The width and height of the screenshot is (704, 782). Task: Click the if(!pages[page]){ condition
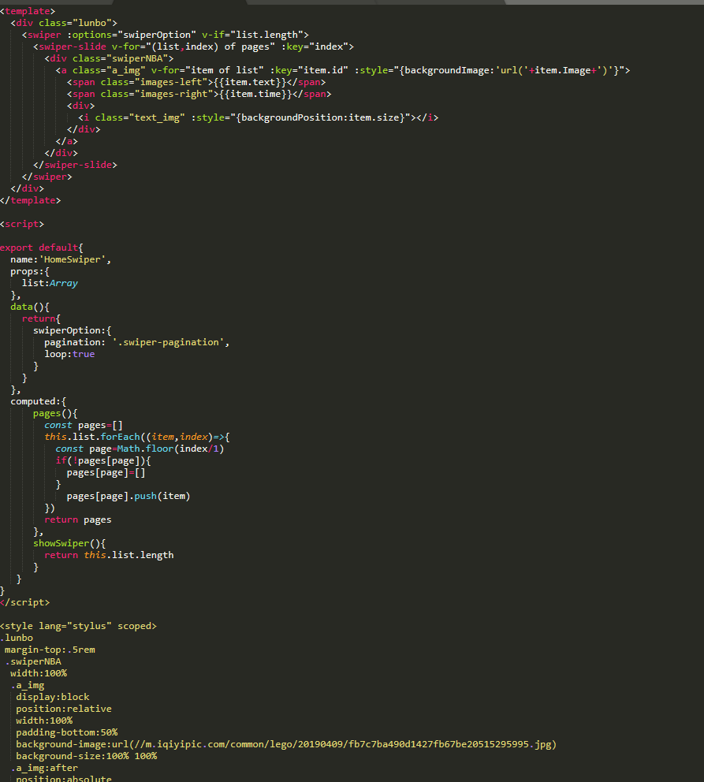click(103, 461)
